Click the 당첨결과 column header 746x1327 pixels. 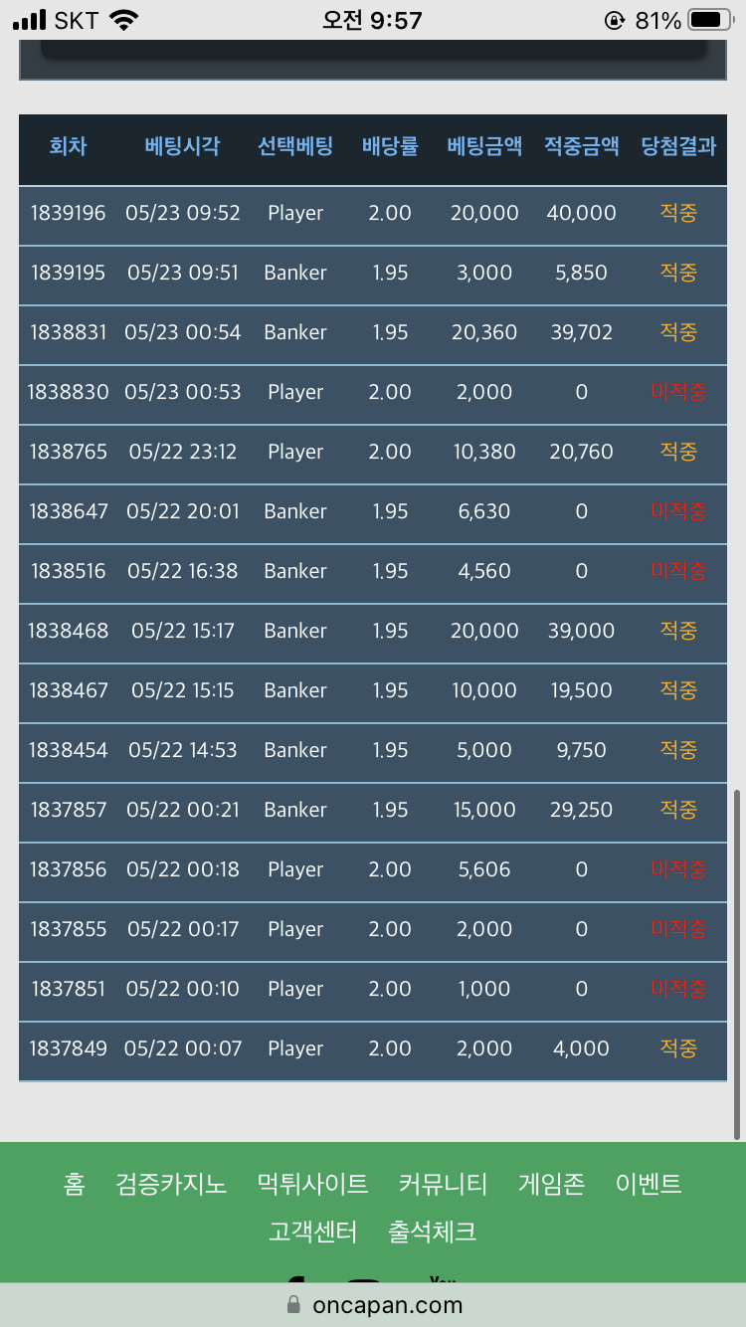pos(678,146)
